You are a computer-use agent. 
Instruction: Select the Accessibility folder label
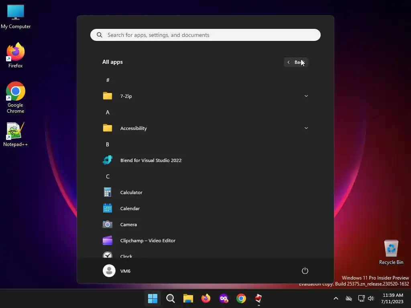click(133, 128)
